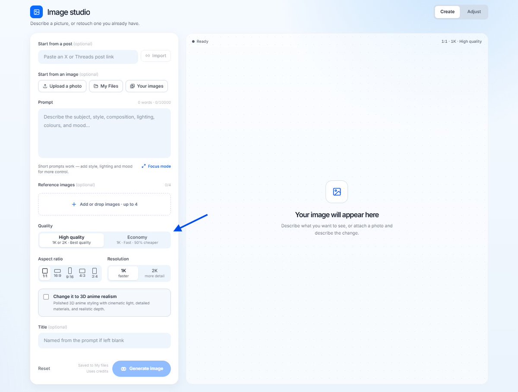Click Reset
518x392 pixels.
(44, 368)
